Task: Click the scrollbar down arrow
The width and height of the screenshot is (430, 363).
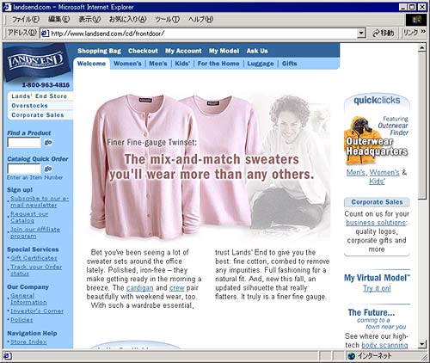Action: click(x=421, y=344)
